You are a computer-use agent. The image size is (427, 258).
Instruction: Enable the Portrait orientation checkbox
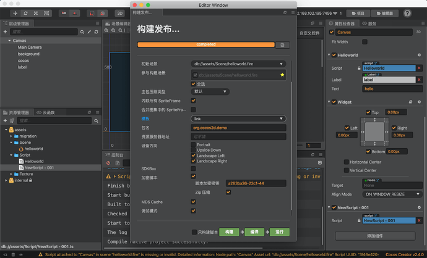point(192,145)
